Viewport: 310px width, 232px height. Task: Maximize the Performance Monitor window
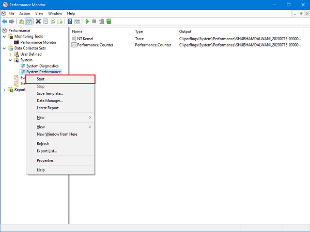[289, 5]
